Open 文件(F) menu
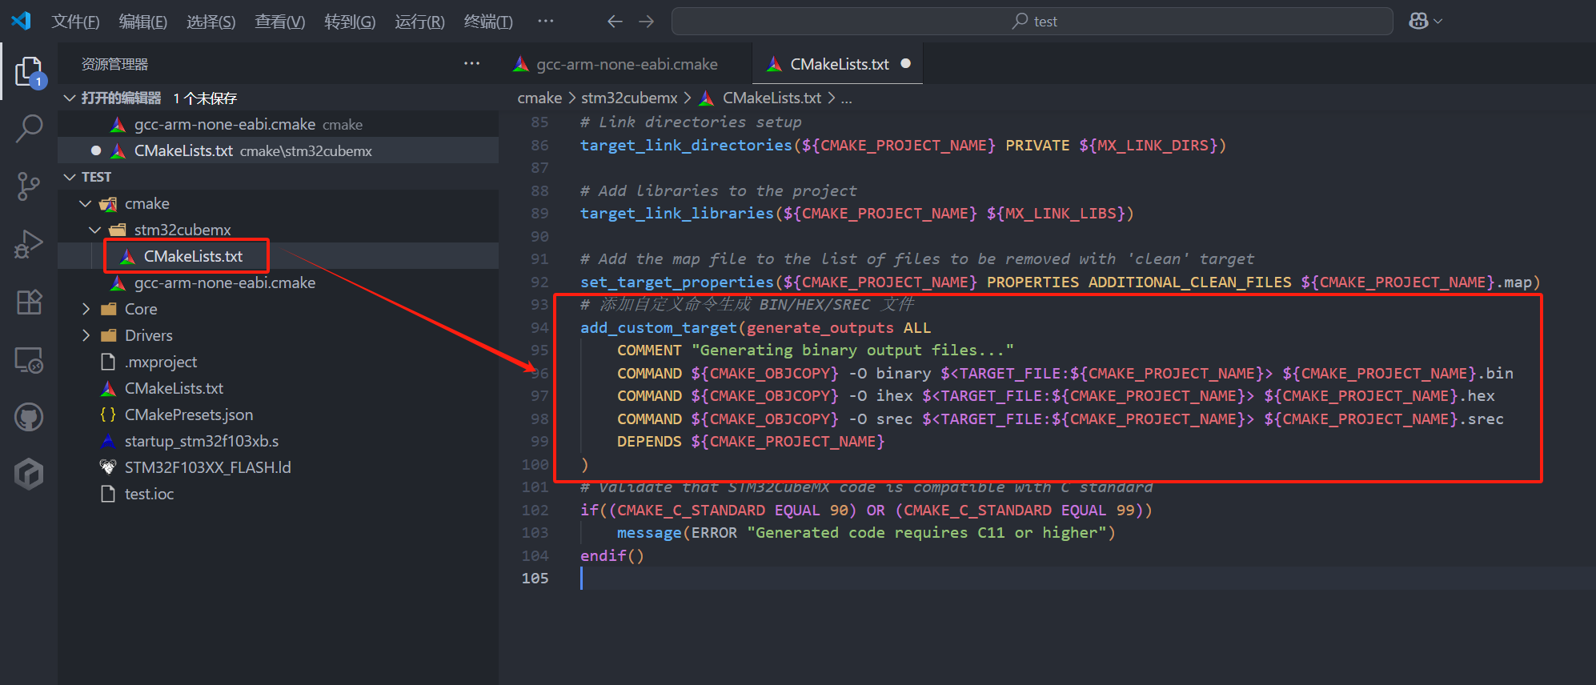Image resolution: width=1596 pixels, height=685 pixels. [x=75, y=22]
